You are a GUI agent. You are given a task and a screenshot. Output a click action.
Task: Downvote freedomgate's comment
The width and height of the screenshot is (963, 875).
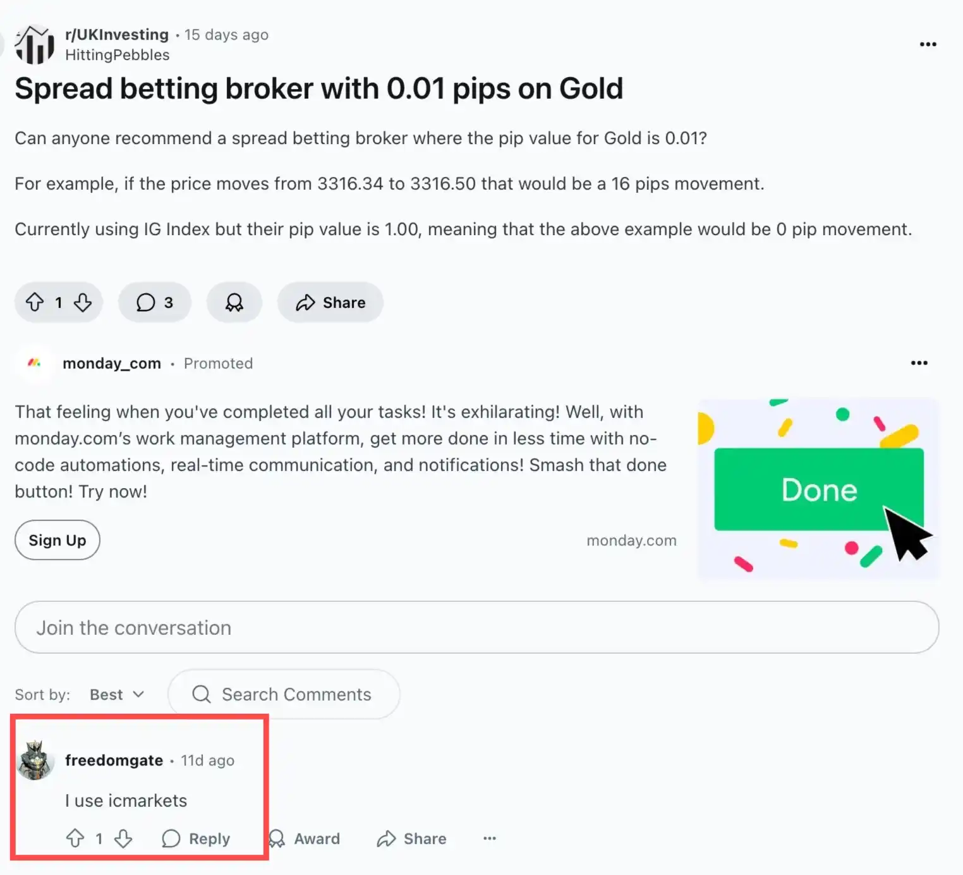point(123,838)
